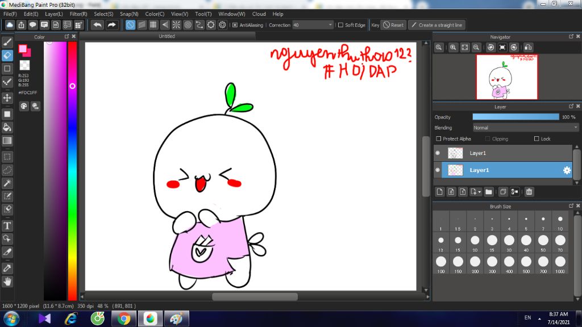Pick the Hand pan tool
This screenshot has width=582, height=327.
(x=7, y=281)
